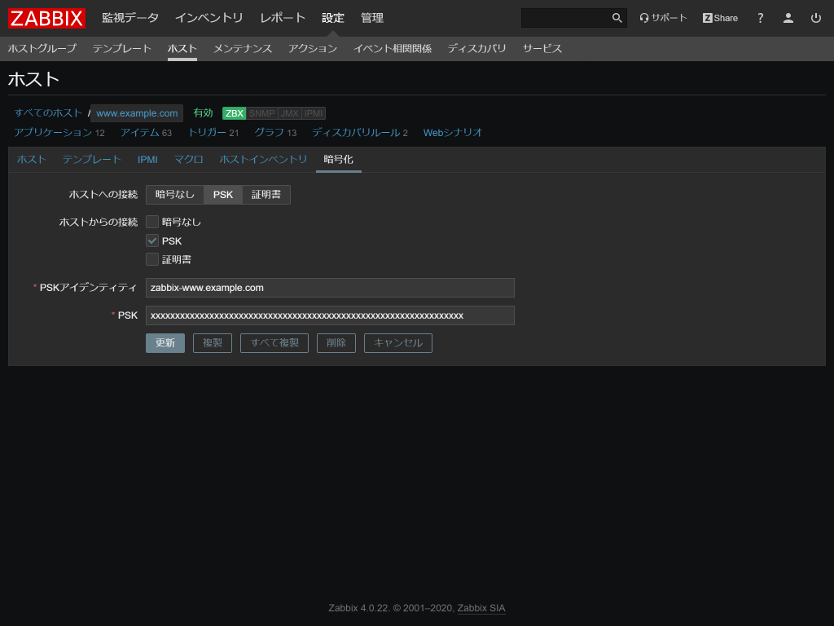834x626 pixels.
Task: Sign out using the power icon
Action: [816, 18]
